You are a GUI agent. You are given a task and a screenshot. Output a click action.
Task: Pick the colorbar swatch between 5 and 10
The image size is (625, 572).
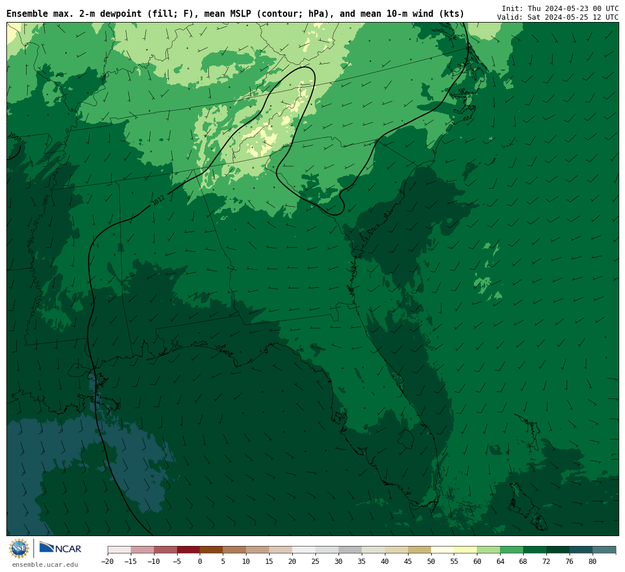(x=234, y=550)
